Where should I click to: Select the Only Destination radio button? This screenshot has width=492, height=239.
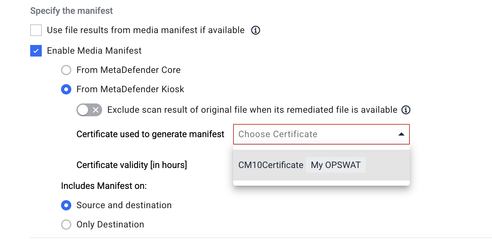pyautogui.click(x=66, y=225)
